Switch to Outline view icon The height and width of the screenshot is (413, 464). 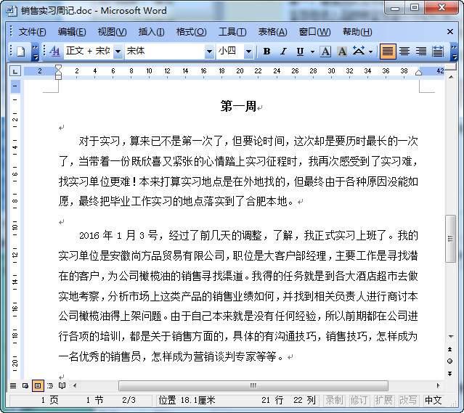(50, 385)
